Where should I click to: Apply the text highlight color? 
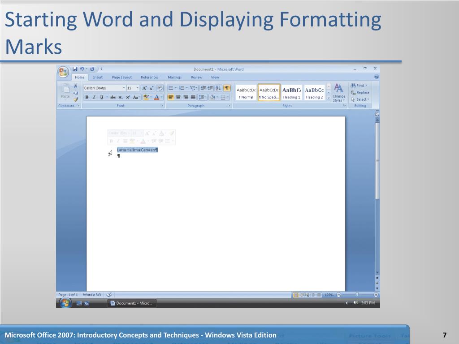146,97
